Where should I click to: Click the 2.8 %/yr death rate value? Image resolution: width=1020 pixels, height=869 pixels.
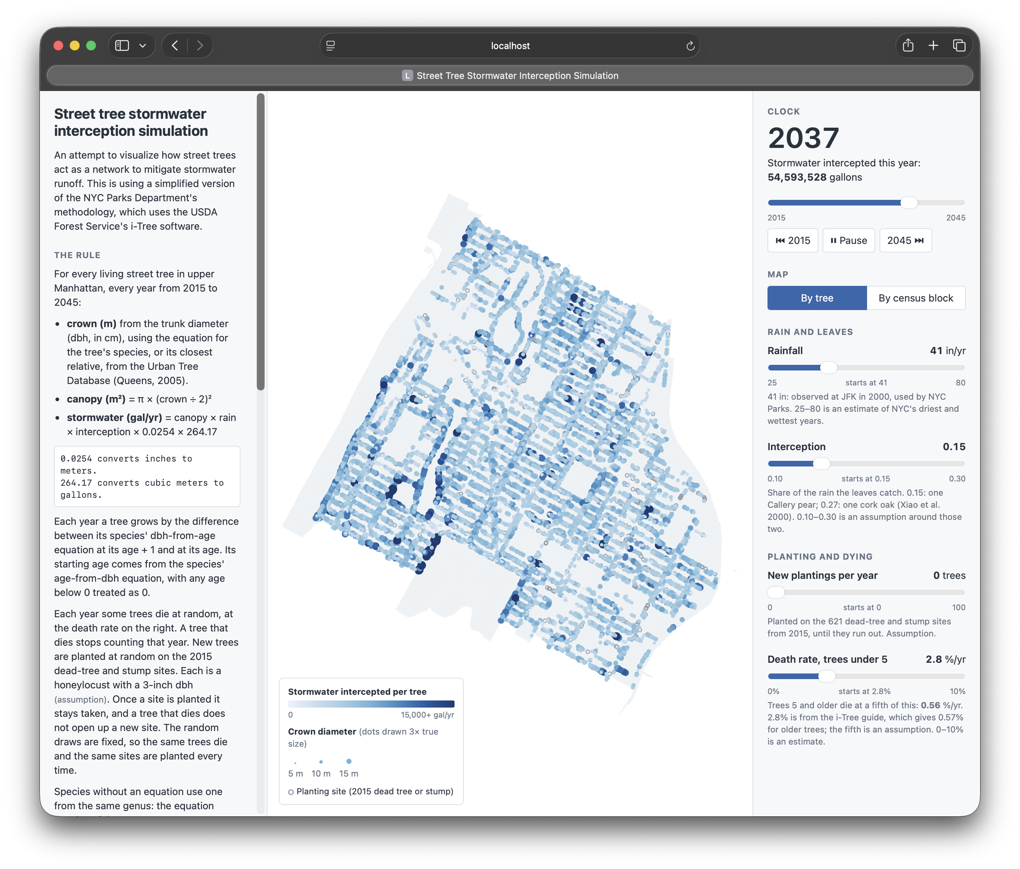click(945, 659)
